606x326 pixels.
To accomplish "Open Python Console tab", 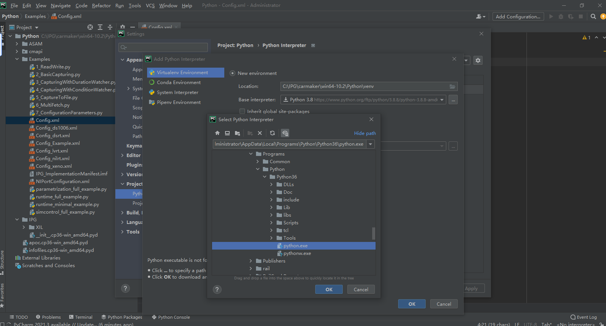I will (171, 317).
